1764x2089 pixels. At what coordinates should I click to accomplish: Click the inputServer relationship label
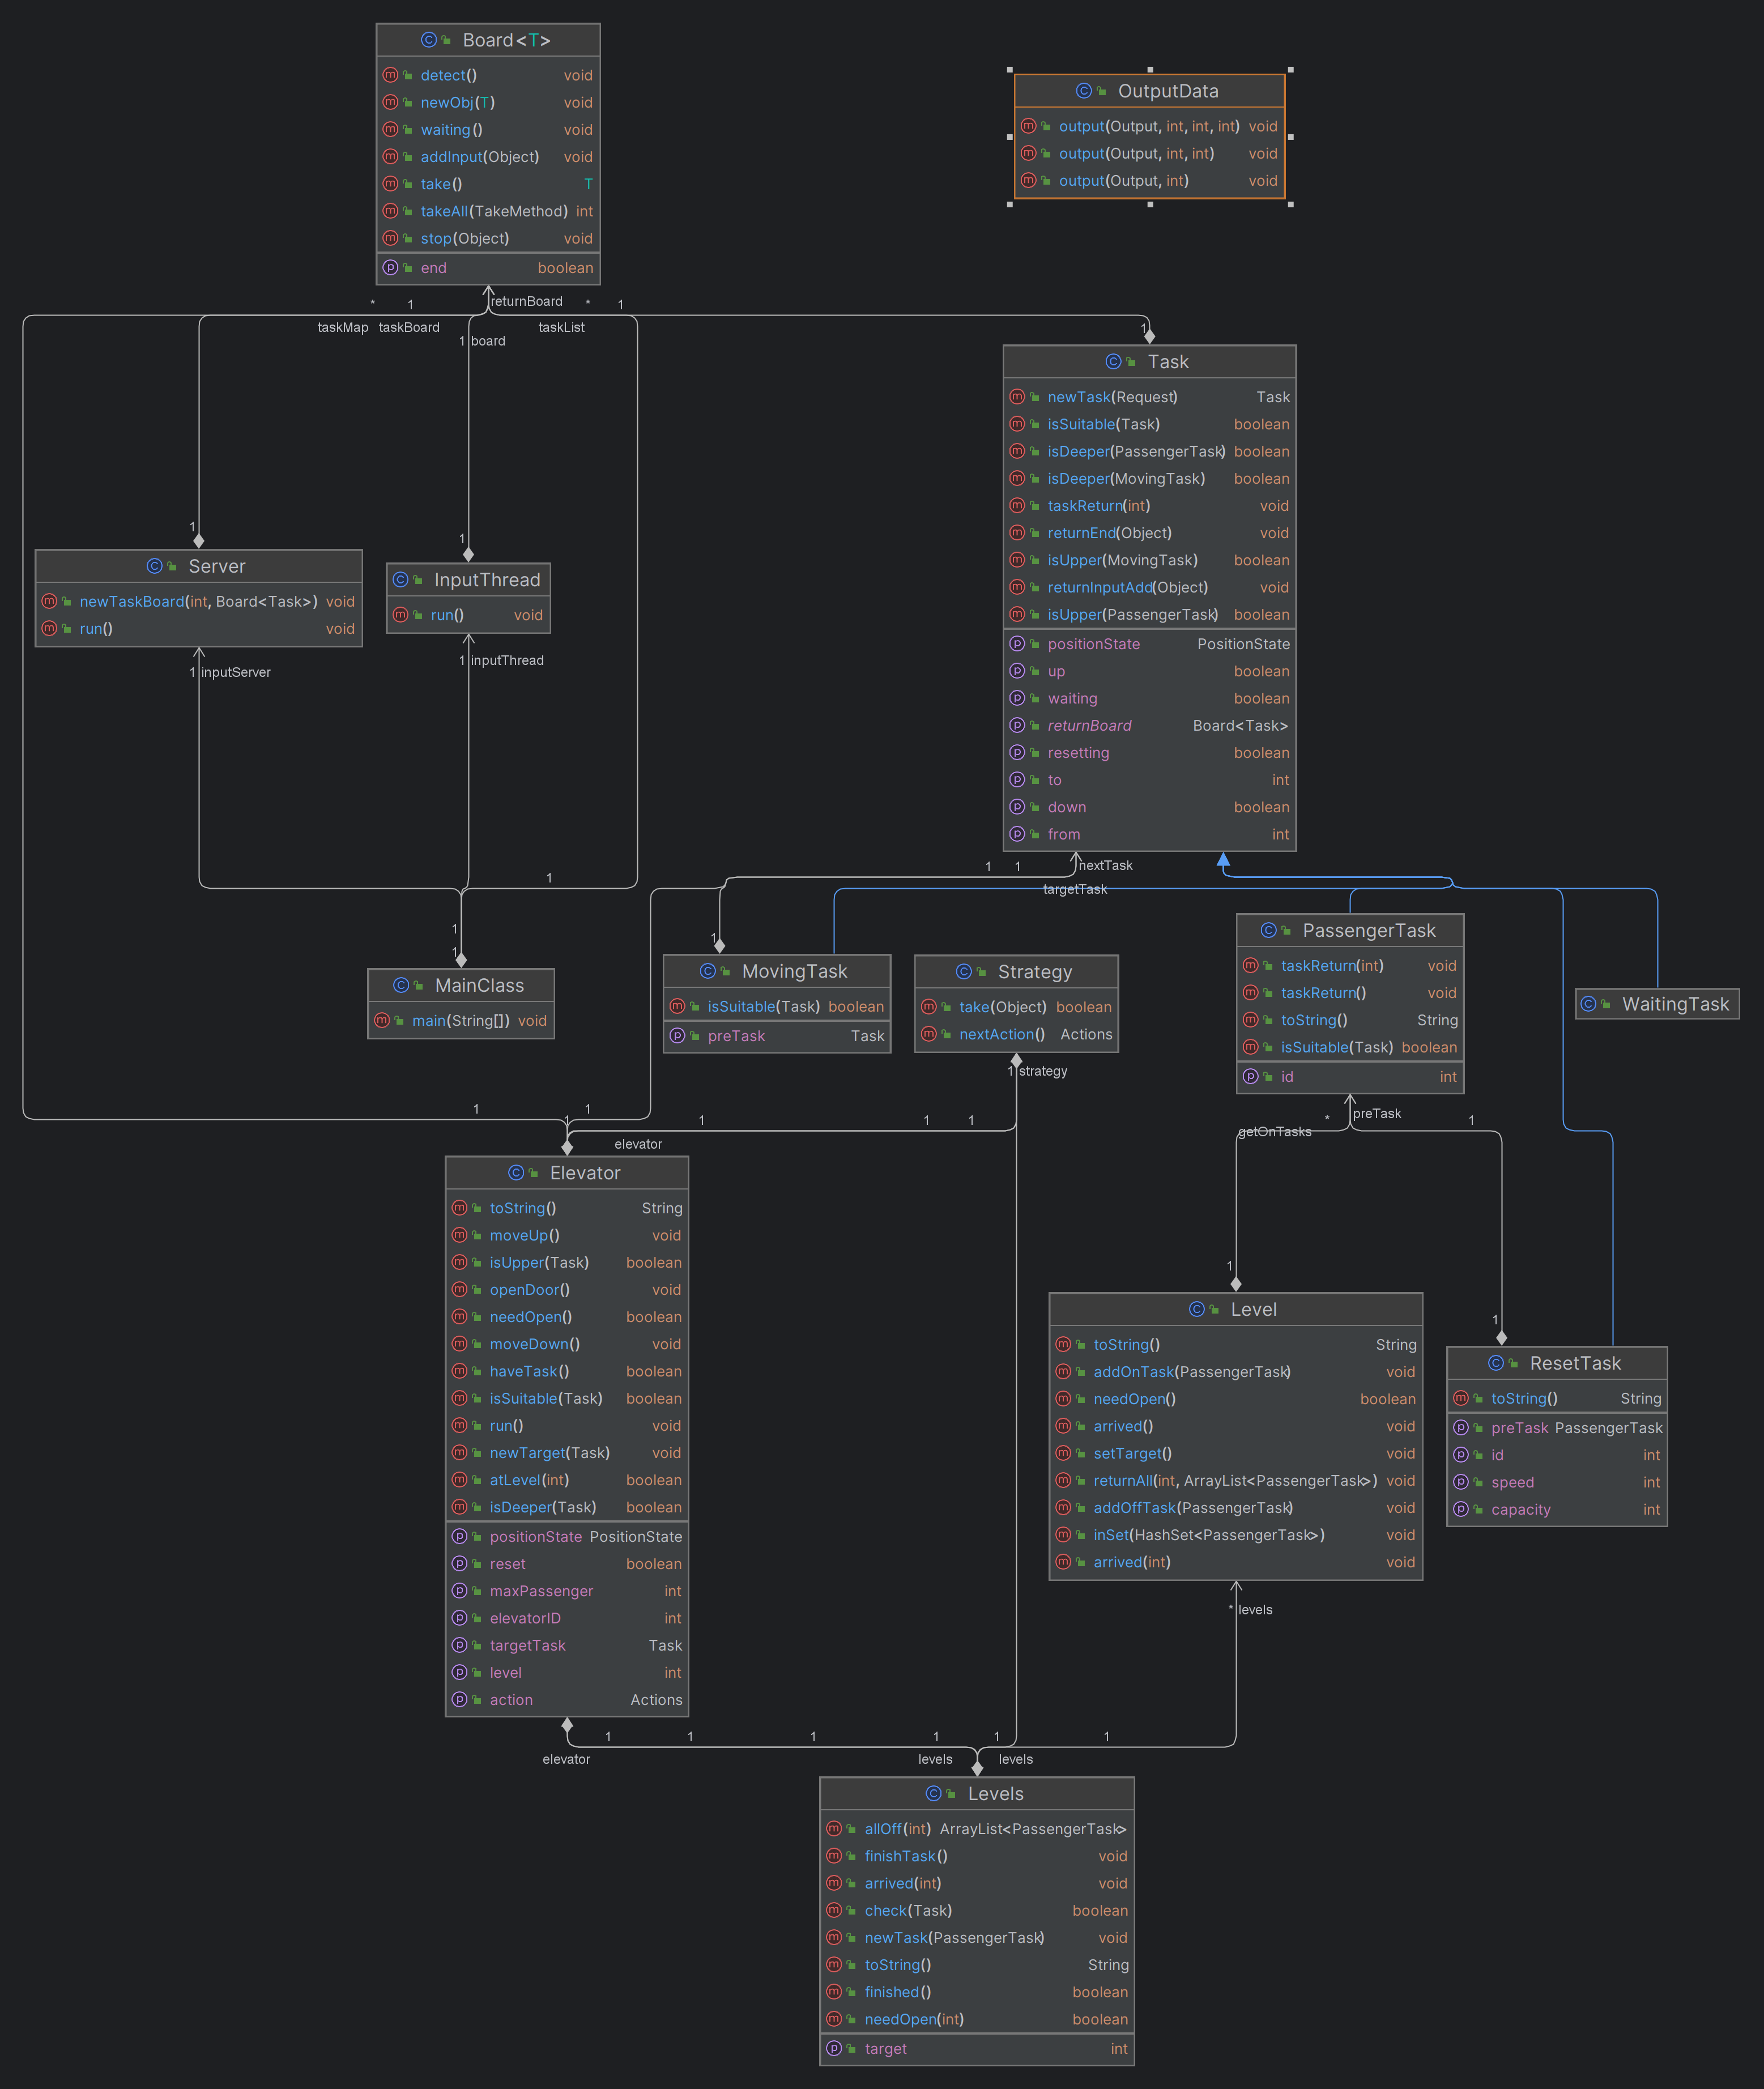point(235,672)
